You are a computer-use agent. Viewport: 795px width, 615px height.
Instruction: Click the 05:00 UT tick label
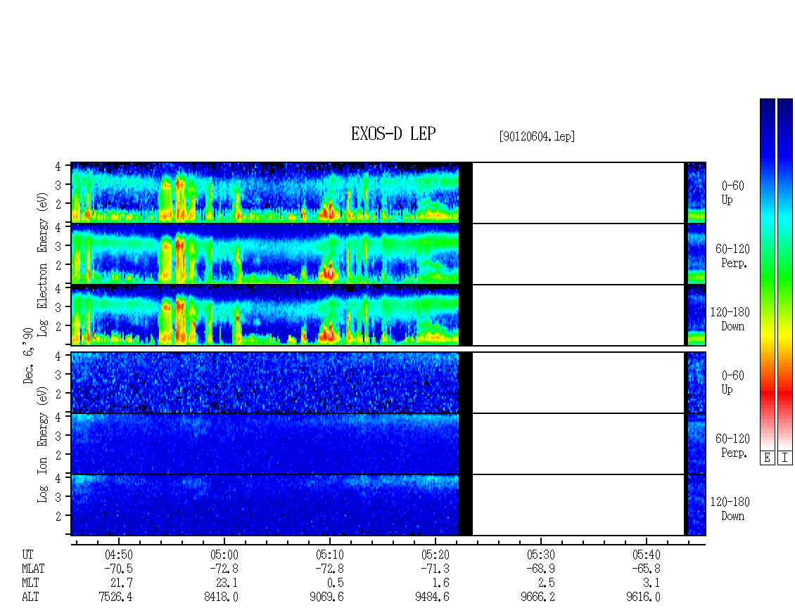224,555
